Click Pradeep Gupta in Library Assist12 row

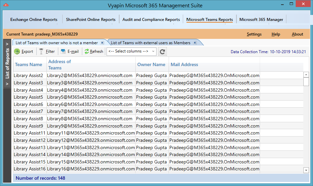pos(151,140)
